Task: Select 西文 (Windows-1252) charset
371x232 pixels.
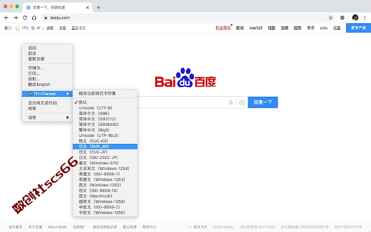Action: tap(105, 185)
